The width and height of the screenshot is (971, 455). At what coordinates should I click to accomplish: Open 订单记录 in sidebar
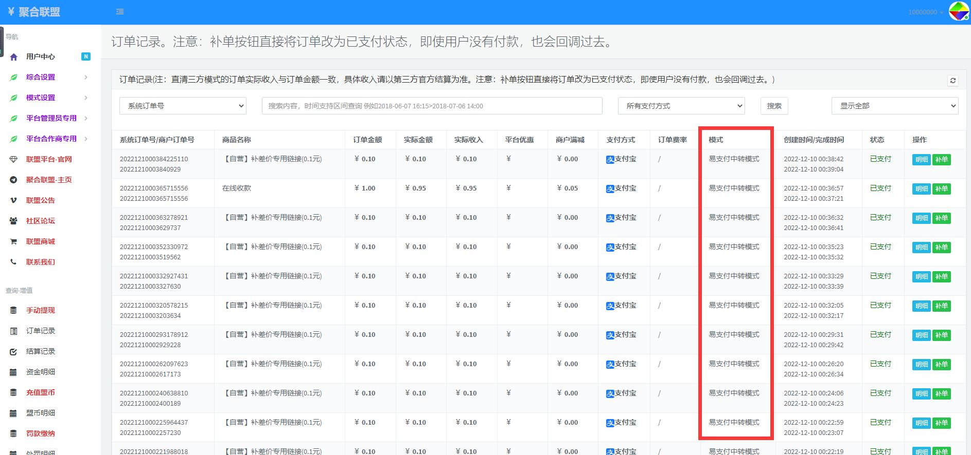[x=41, y=331]
